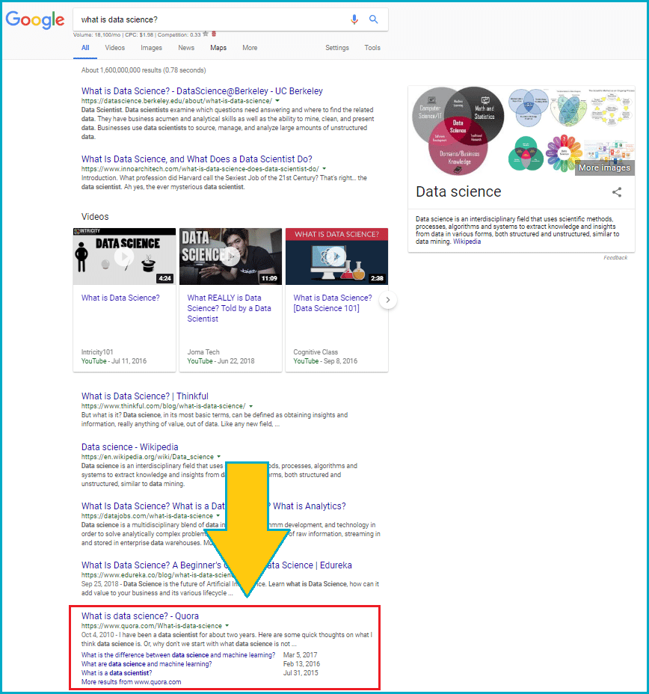Click the red keyword tool icon beside the star
Screen dimensions: 649x694
tap(215, 34)
